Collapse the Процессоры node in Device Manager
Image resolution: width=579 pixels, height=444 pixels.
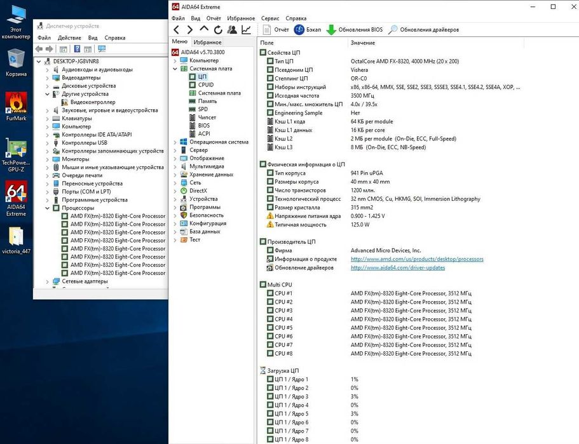point(48,208)
